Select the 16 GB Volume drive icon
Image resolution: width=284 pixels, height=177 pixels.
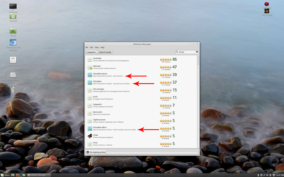pyautogui.click(x=13, y=75)
